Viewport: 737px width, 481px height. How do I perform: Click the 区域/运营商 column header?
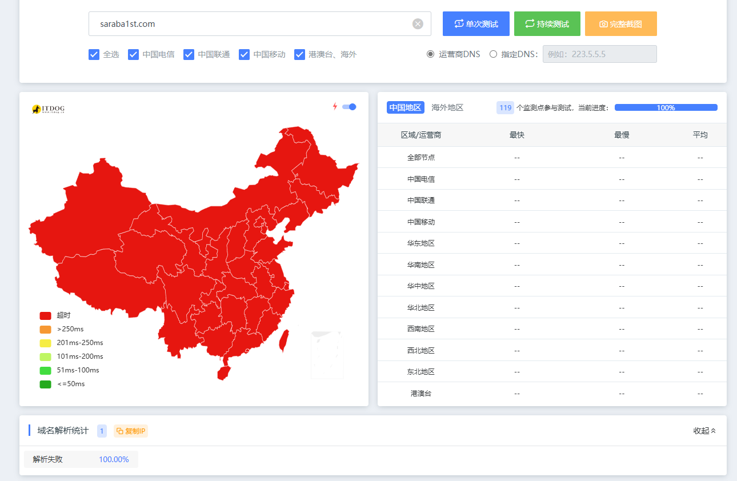(421, 135)
